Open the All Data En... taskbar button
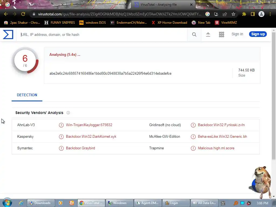 [x=204, y=203]
